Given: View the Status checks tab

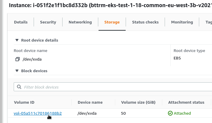Looking at the screenshot, I should coord(145,22).
